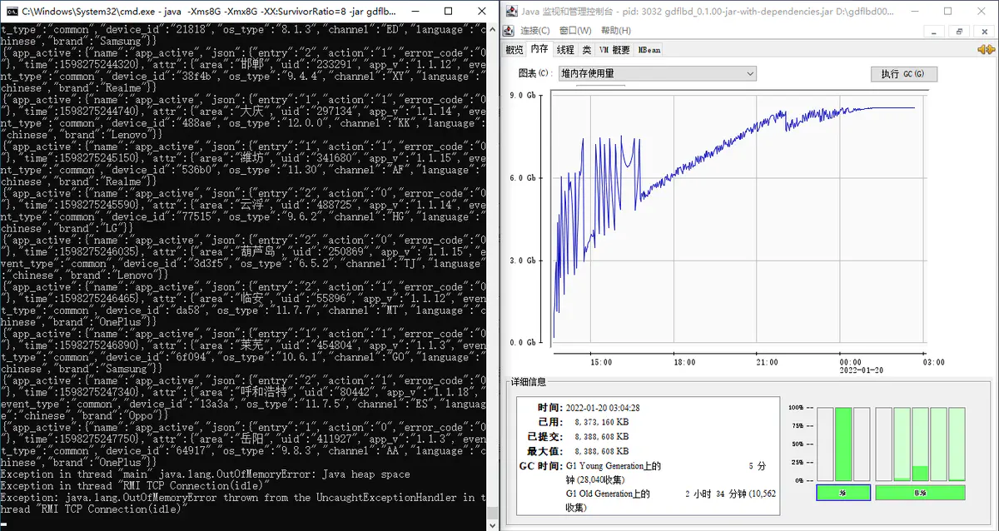Open the 窗口(W) menu
The image size is (999, 531).
(575, 31)
